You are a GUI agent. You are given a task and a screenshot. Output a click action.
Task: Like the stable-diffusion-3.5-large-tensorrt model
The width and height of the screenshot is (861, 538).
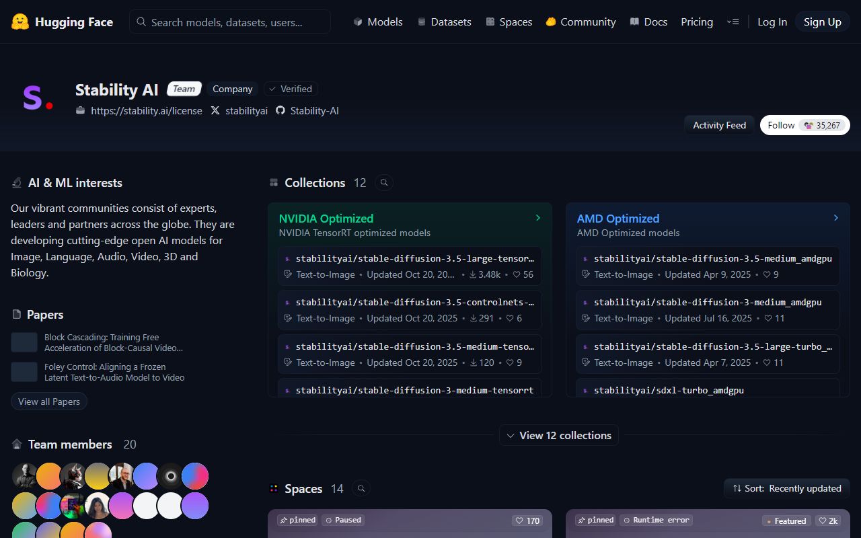517,274
